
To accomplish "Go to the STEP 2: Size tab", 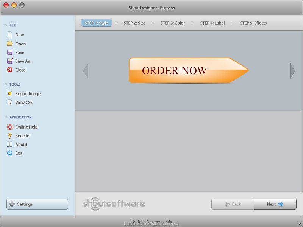I will click(x=134, y=23).
